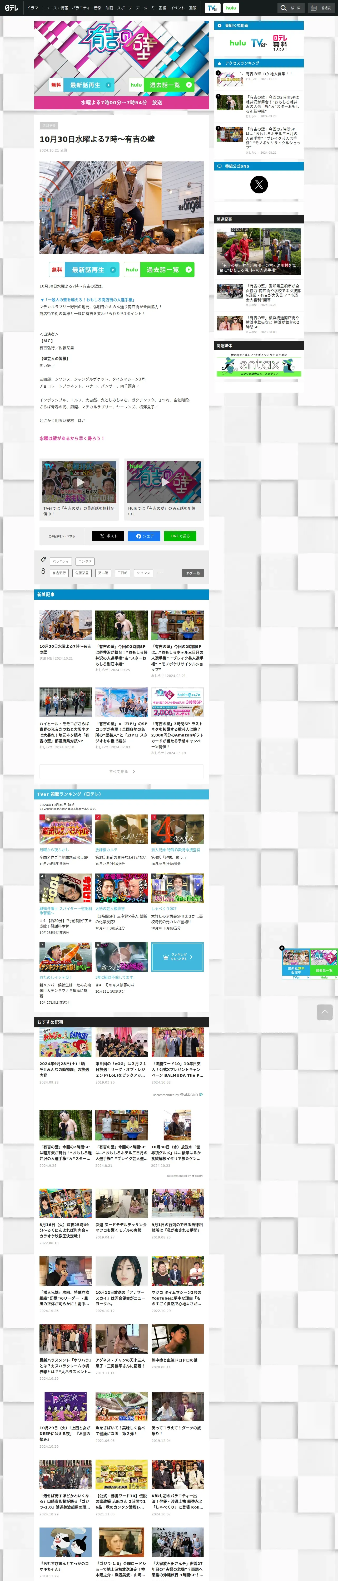
Task: Open the アニメ menu item
Action: pos(142,8)
